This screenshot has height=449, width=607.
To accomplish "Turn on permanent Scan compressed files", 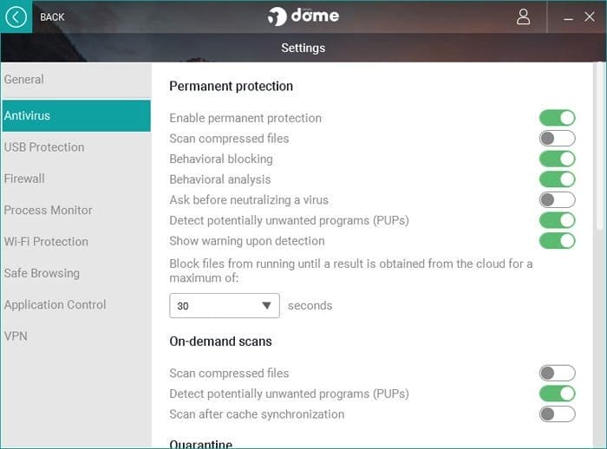I will pyautogui.click(x=557, y=138).
